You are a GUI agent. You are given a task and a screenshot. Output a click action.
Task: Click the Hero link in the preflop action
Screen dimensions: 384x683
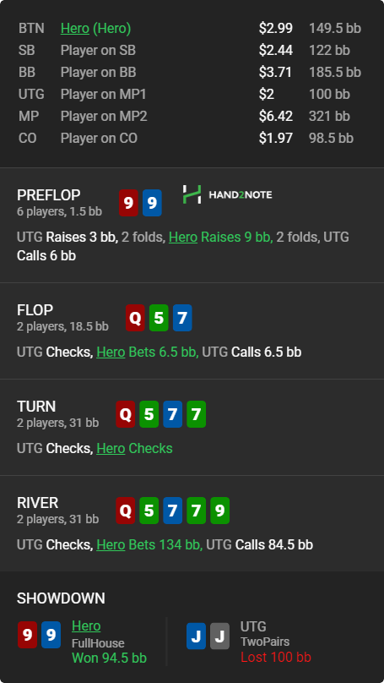182,238
